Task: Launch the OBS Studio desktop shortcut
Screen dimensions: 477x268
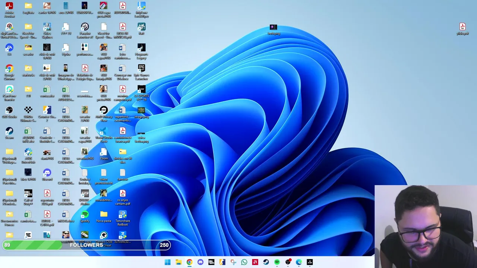Action: click(x=9, y=112)
